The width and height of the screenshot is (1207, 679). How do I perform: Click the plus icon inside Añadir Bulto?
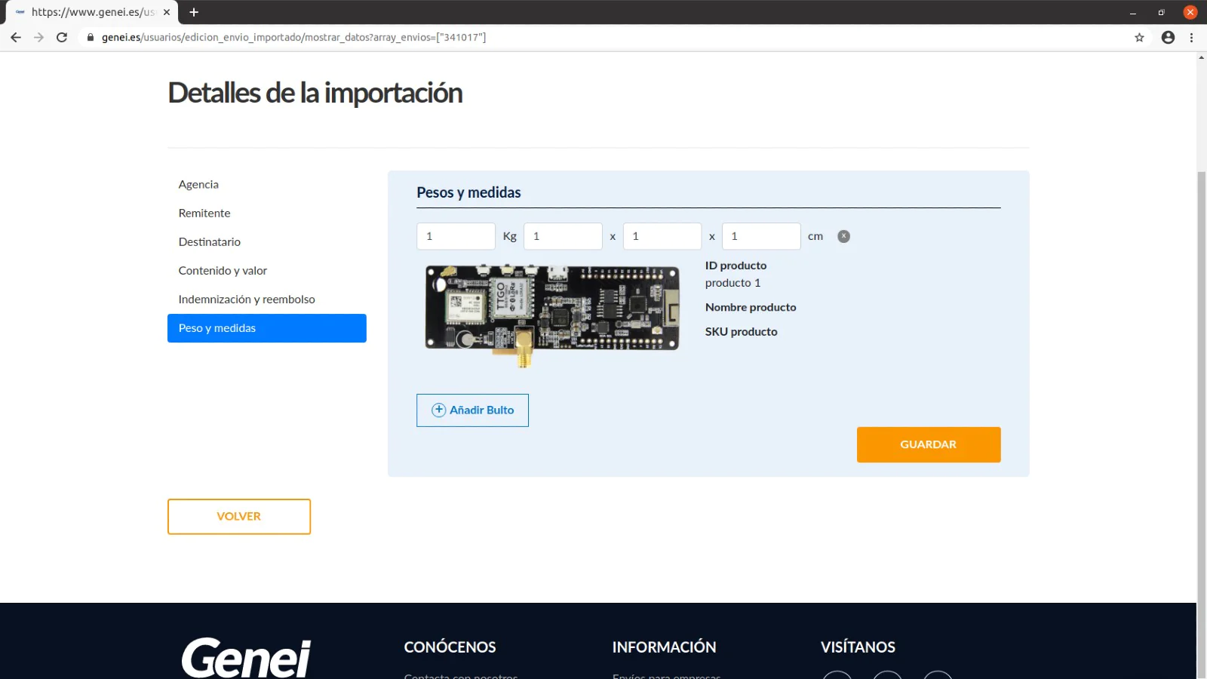pos(438,410)
